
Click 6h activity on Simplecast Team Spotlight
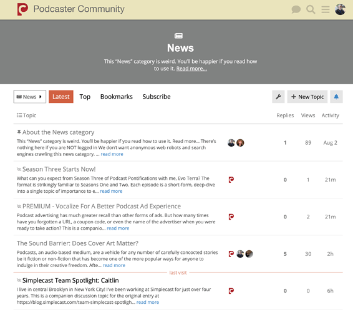point(331,291)
